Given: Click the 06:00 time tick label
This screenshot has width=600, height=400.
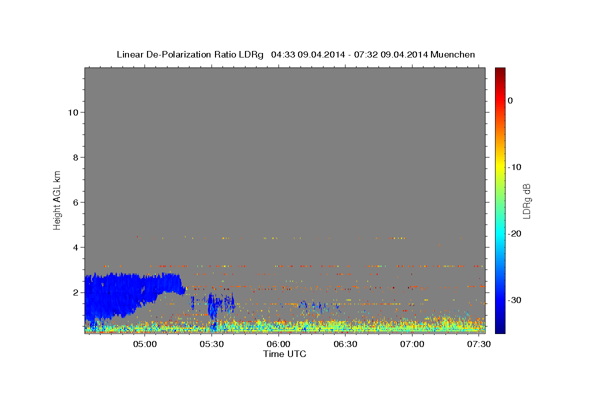Looking at the screenshot, I should point(278,344).
